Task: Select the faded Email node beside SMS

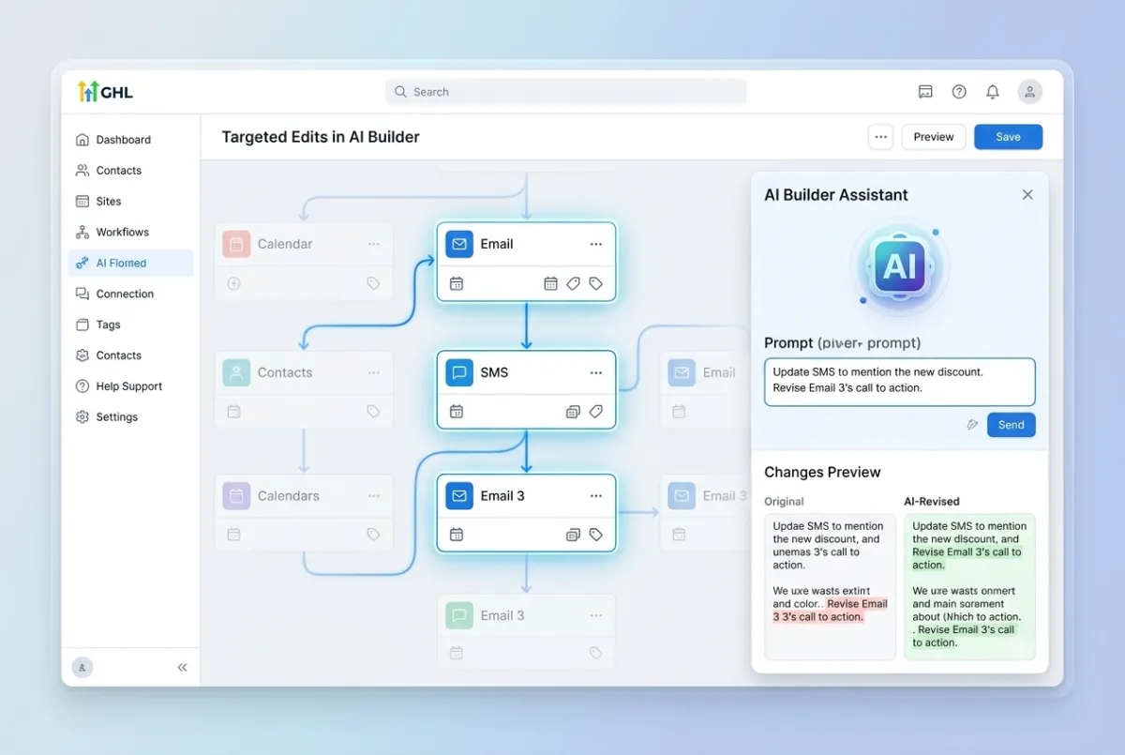Action: 704,391
